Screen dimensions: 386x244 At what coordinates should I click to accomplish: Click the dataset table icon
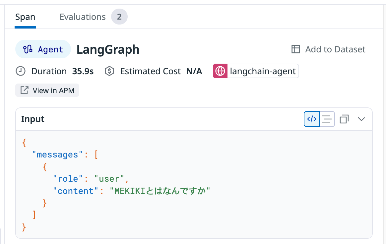[295, 49]
